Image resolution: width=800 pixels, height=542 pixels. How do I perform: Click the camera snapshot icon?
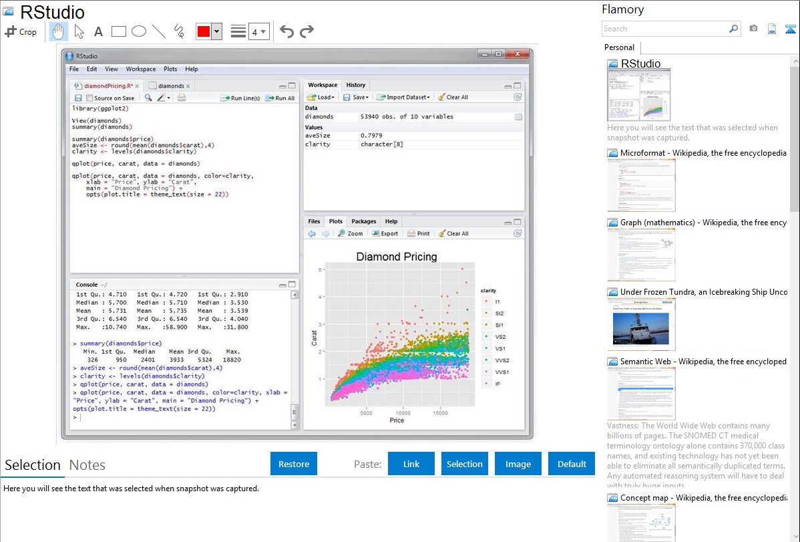[x=753, y=29]
